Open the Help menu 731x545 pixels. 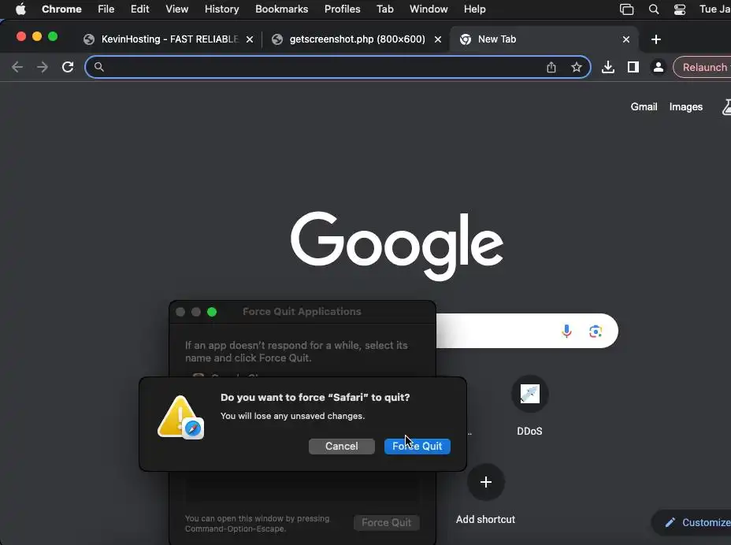pyautogui.click(x=474, y=9)
